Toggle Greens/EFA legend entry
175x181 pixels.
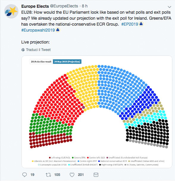79,158
